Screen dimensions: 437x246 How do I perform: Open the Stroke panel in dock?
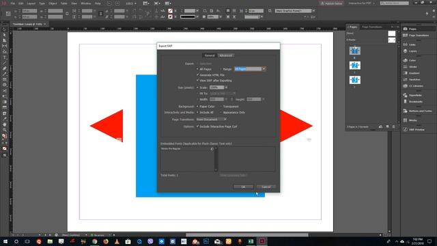[x=410, y=67]
